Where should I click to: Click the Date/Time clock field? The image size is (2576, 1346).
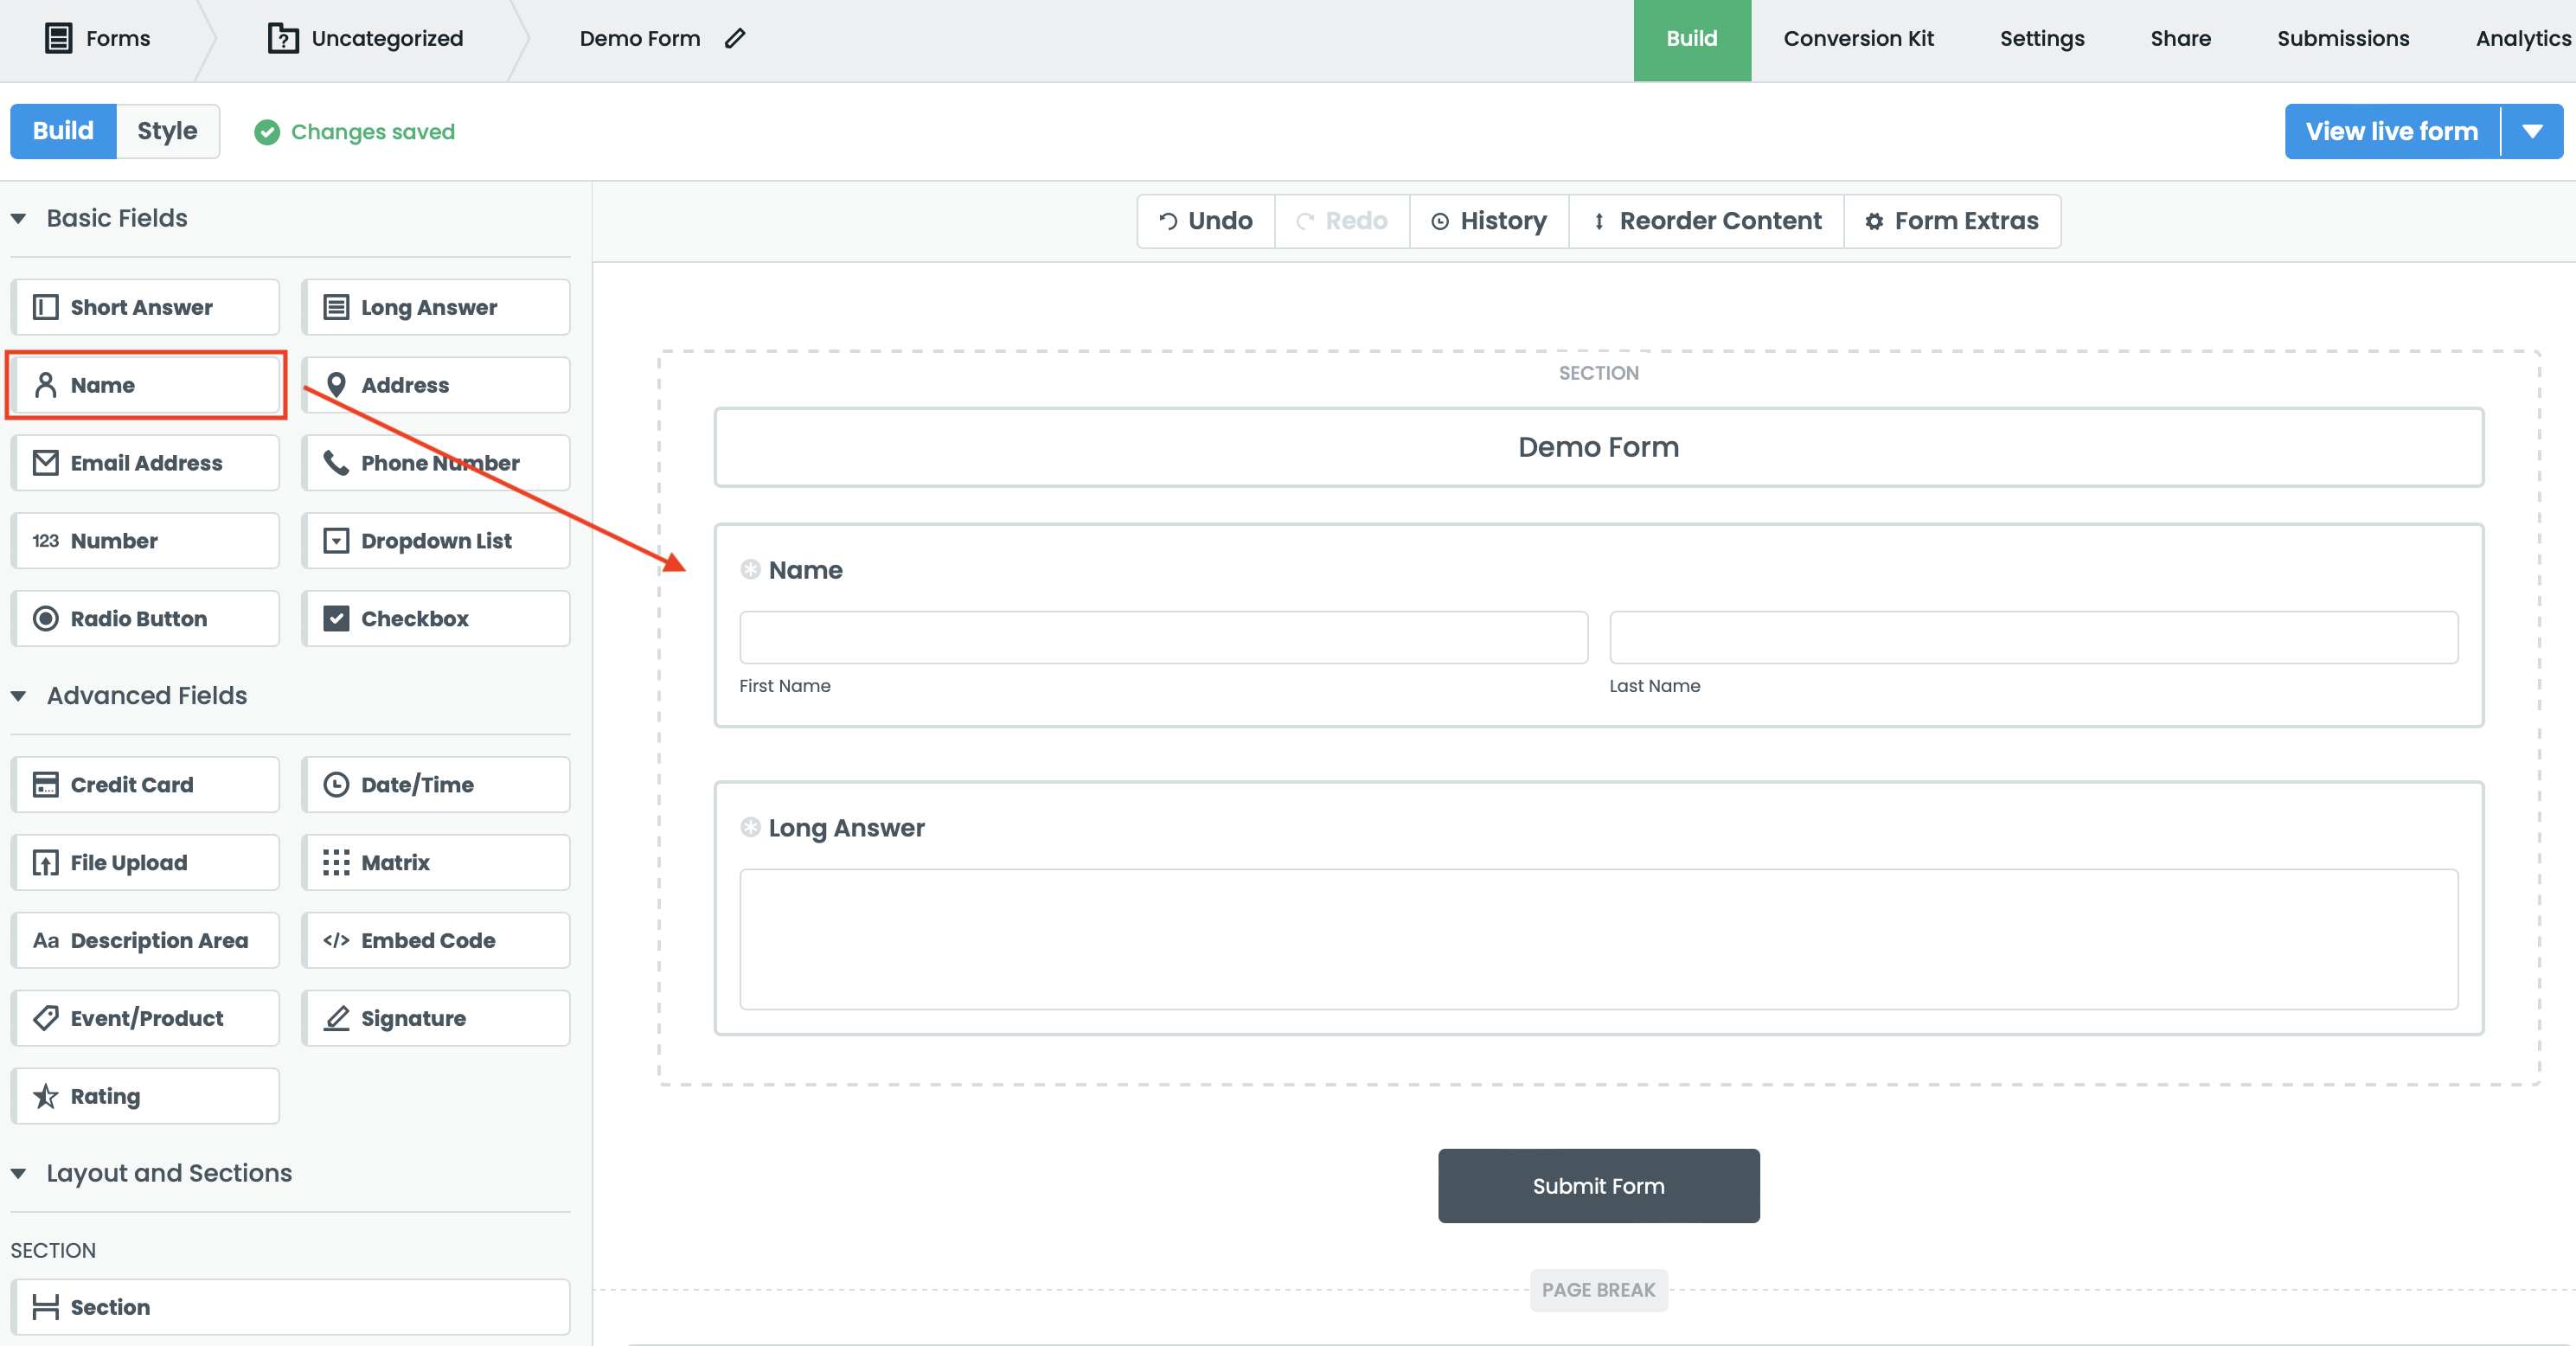pyautogui.click(x=436, y=785)
